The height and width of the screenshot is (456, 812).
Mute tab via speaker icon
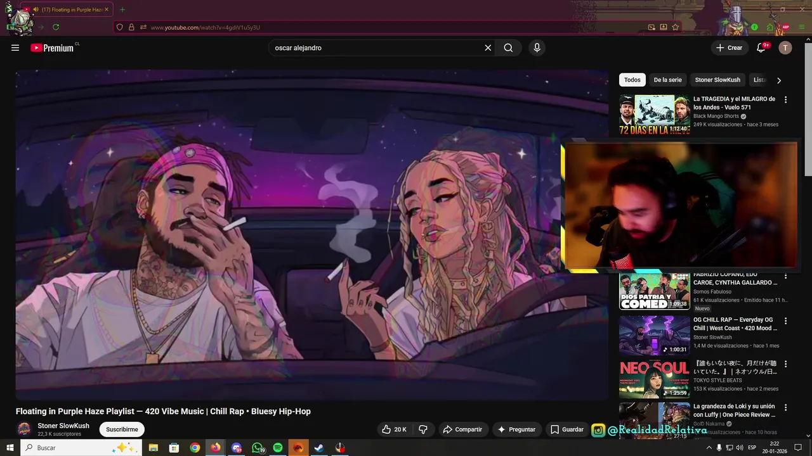point(36,9)
